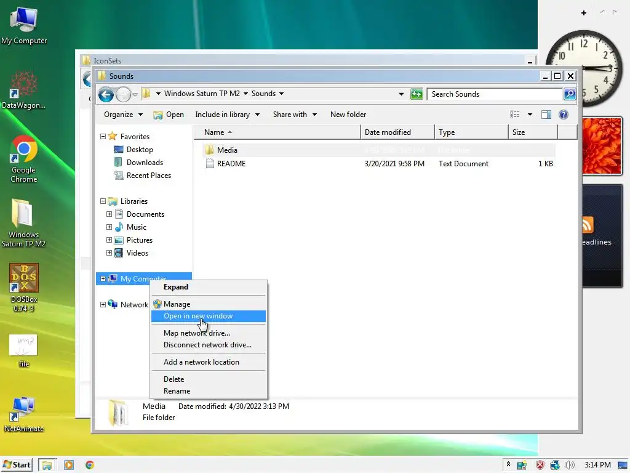Select Desktop in Favorites
Screen dimensions: 630x473
tap(140, 150)
